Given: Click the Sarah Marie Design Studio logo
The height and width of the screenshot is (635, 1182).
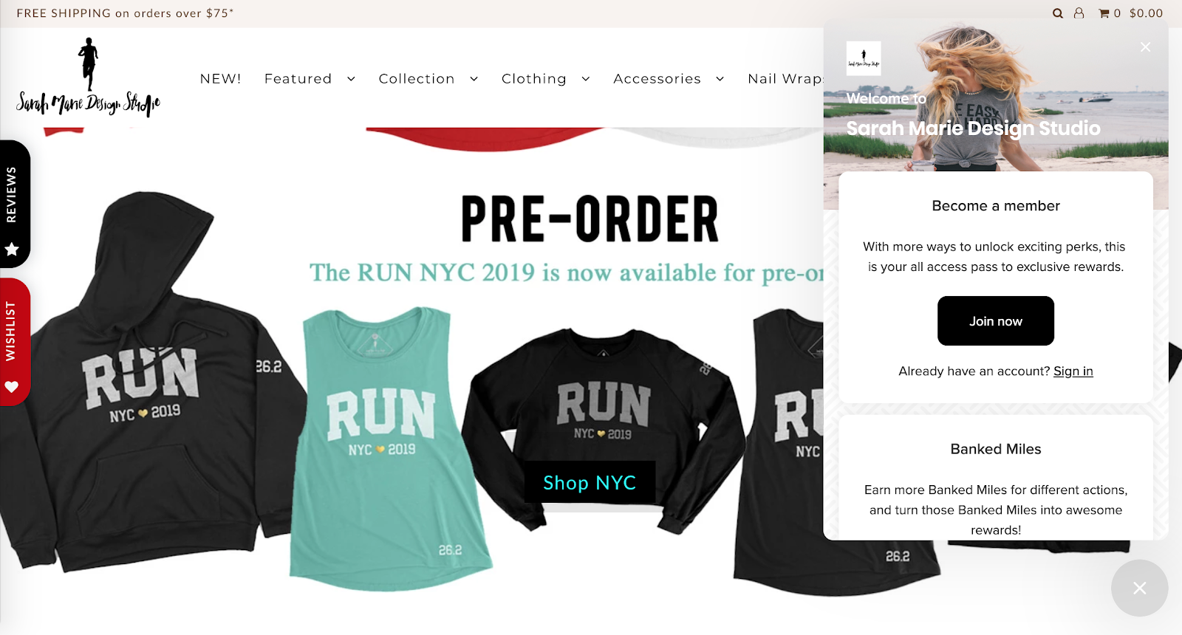Looking at the screenshot, I should point(89,78).
